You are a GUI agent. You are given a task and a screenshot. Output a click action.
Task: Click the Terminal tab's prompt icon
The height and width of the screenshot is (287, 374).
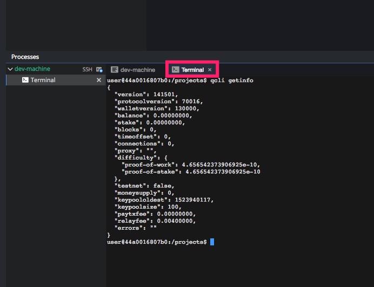[175, 69]
